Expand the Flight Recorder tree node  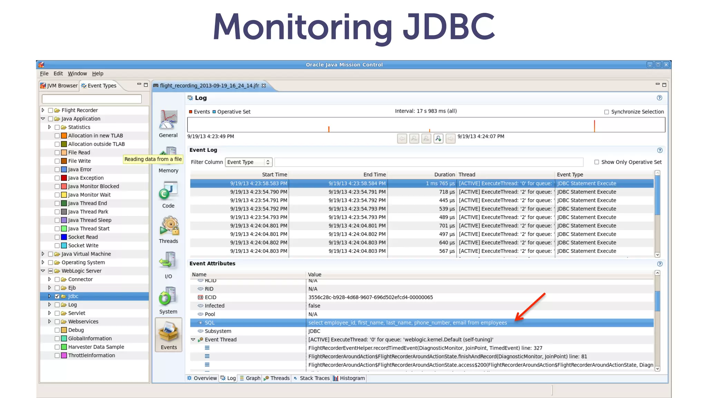(x=43, y=110)
